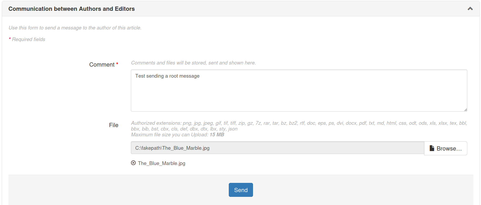Click the "Comments and files will be stored" hint
The height and width of the screenshot is (205, 481).
pos(193,63)
